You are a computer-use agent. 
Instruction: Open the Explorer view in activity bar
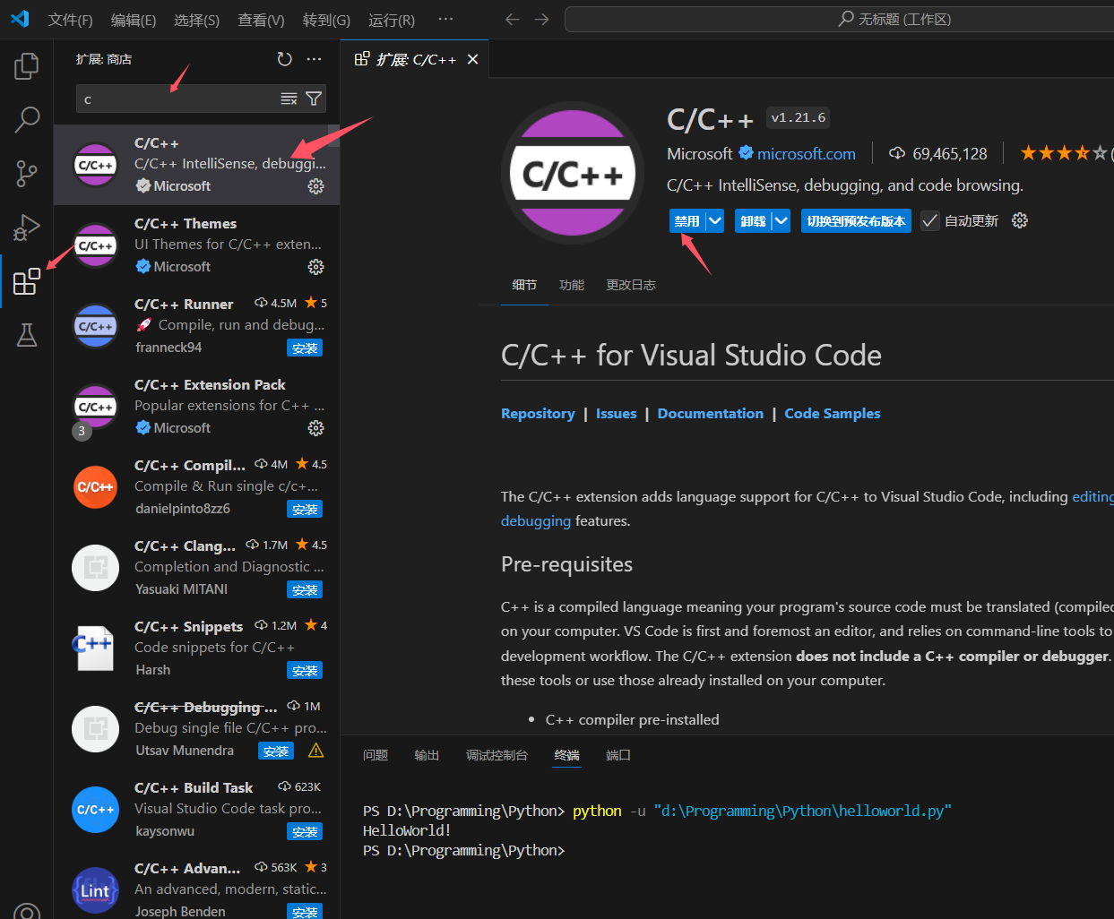[27, 66]
